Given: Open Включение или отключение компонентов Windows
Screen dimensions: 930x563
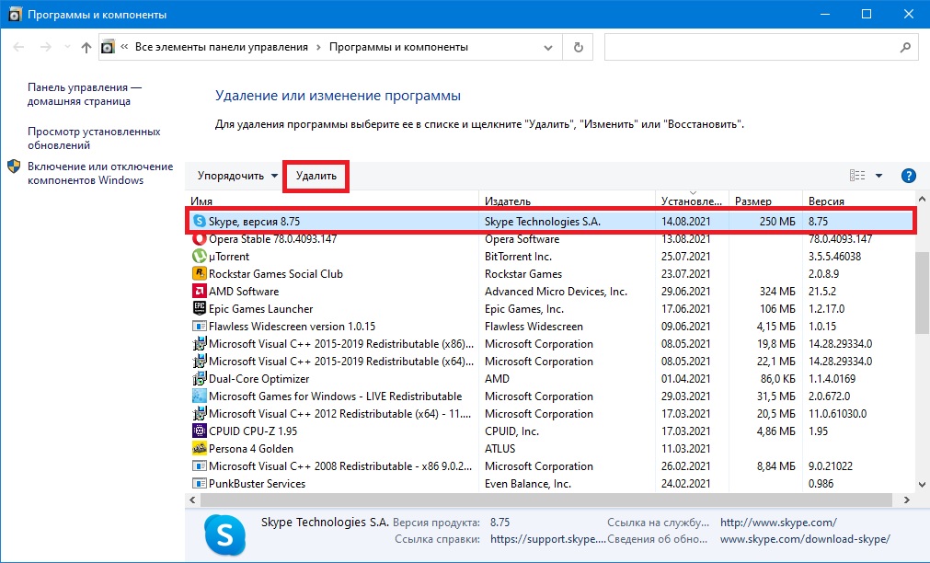Looking at the screenshot, I should 99,173.
